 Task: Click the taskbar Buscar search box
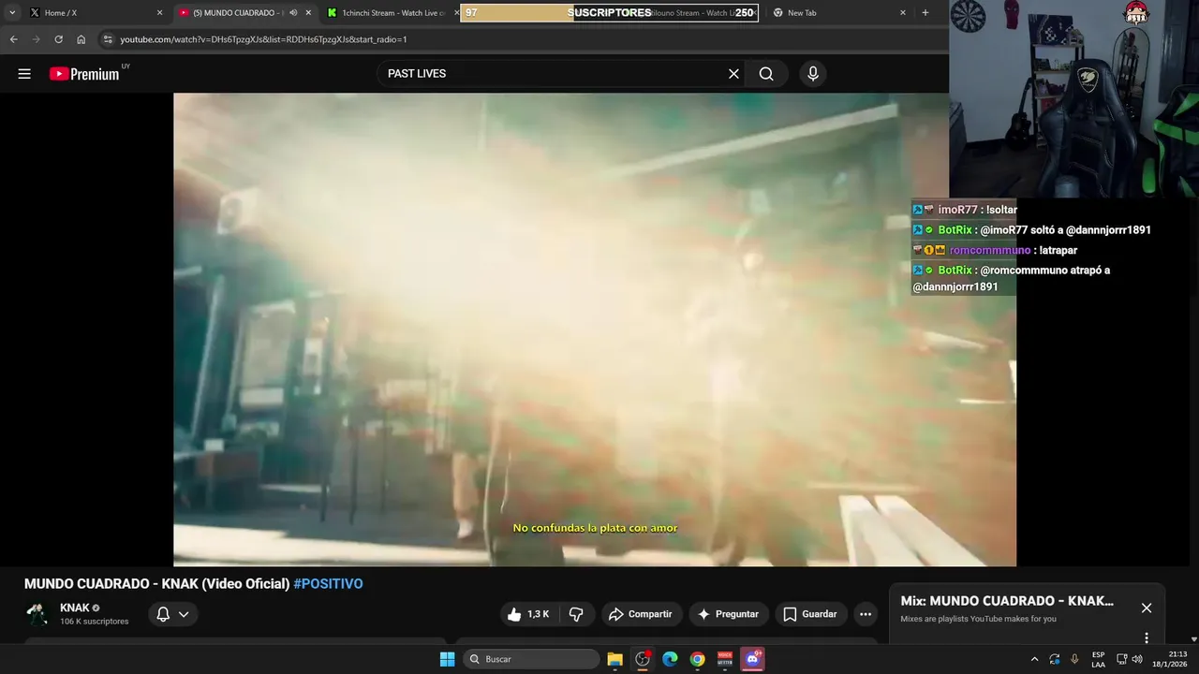point(532,659)
